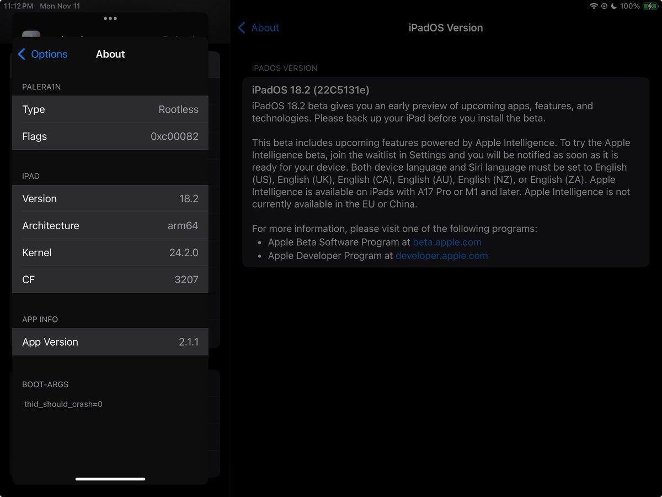Go back to Options in palera1n
The height and width of the screenshot is (497, 662).
pos(43,54)
